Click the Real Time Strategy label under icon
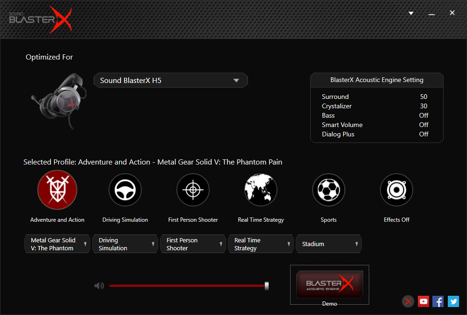Image resolution: width=467 pixels, height=315 pixels. pyautogui.click(x=261, y=220)
